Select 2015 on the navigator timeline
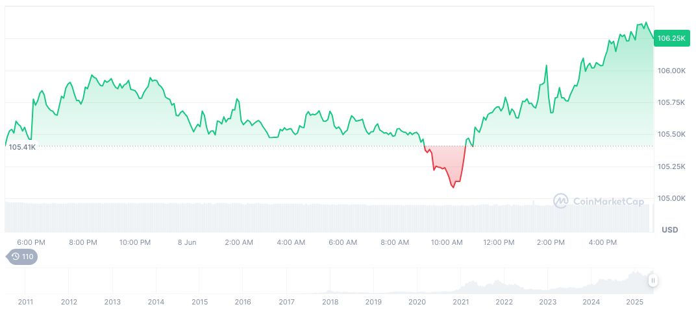This screenshot has height=309, width=696. [x=199, y=302]
